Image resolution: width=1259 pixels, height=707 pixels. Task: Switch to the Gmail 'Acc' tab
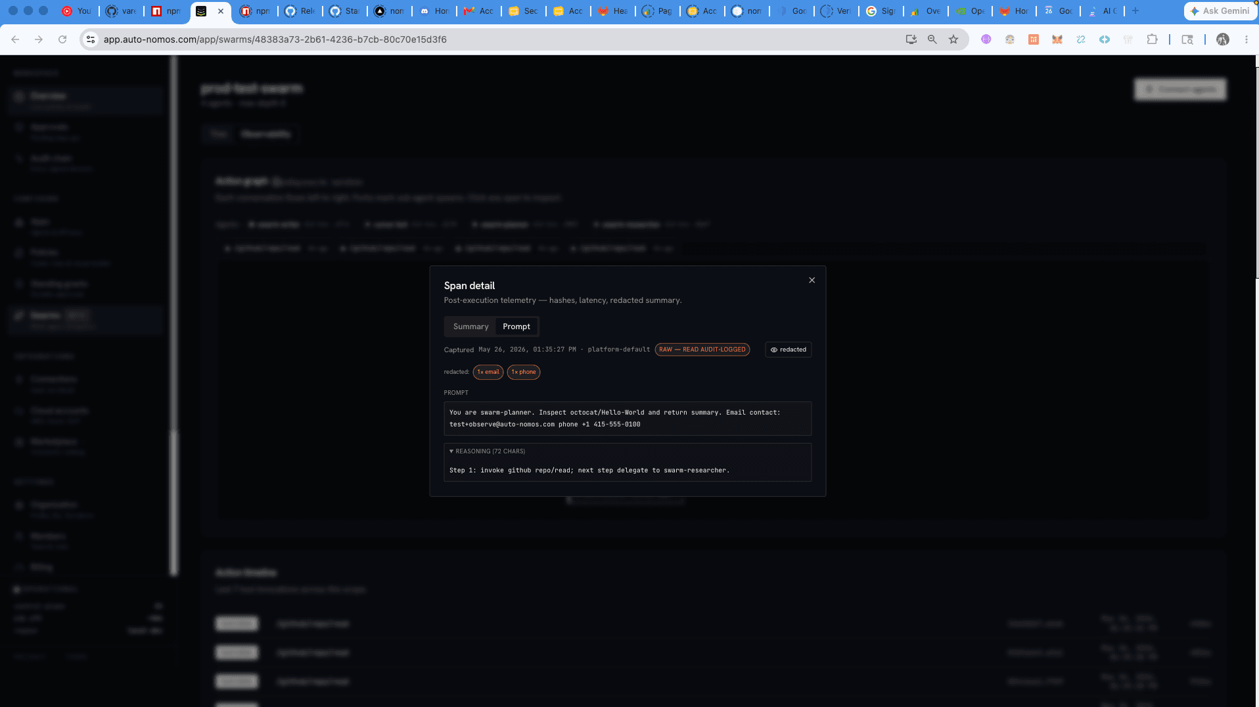[x=478, y=11]
